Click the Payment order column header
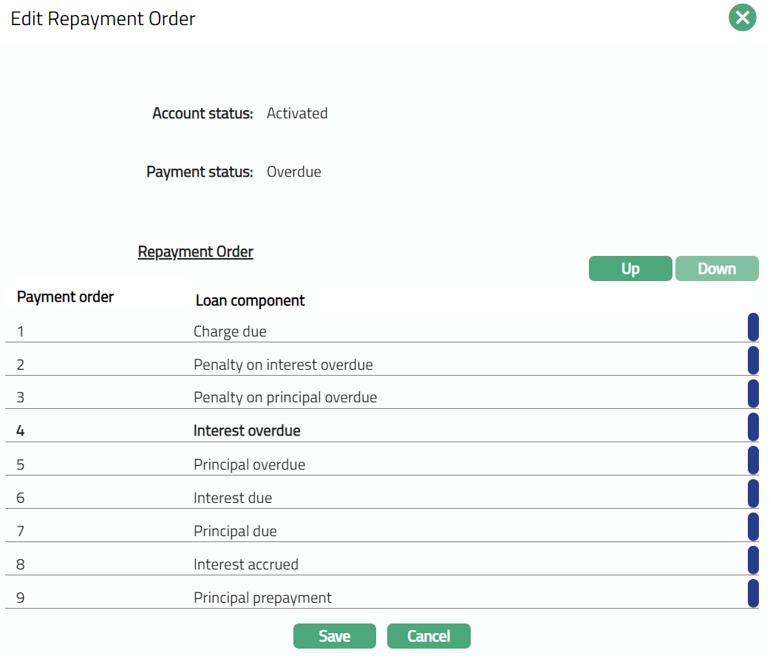The image size is (770, 656). [65, 297]
